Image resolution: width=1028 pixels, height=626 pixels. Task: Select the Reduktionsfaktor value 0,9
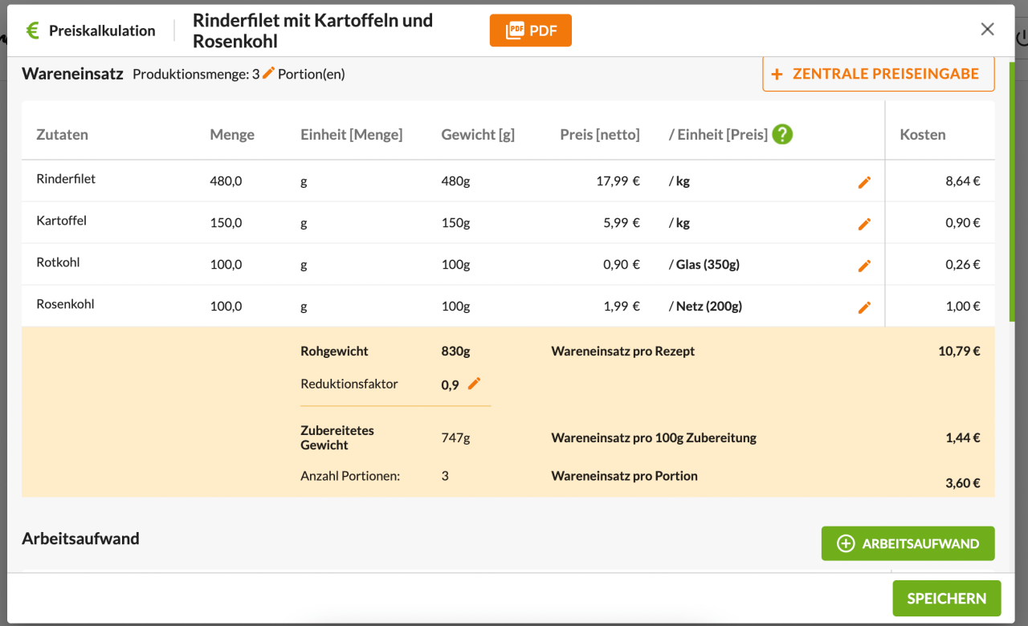tap(451, 384)
